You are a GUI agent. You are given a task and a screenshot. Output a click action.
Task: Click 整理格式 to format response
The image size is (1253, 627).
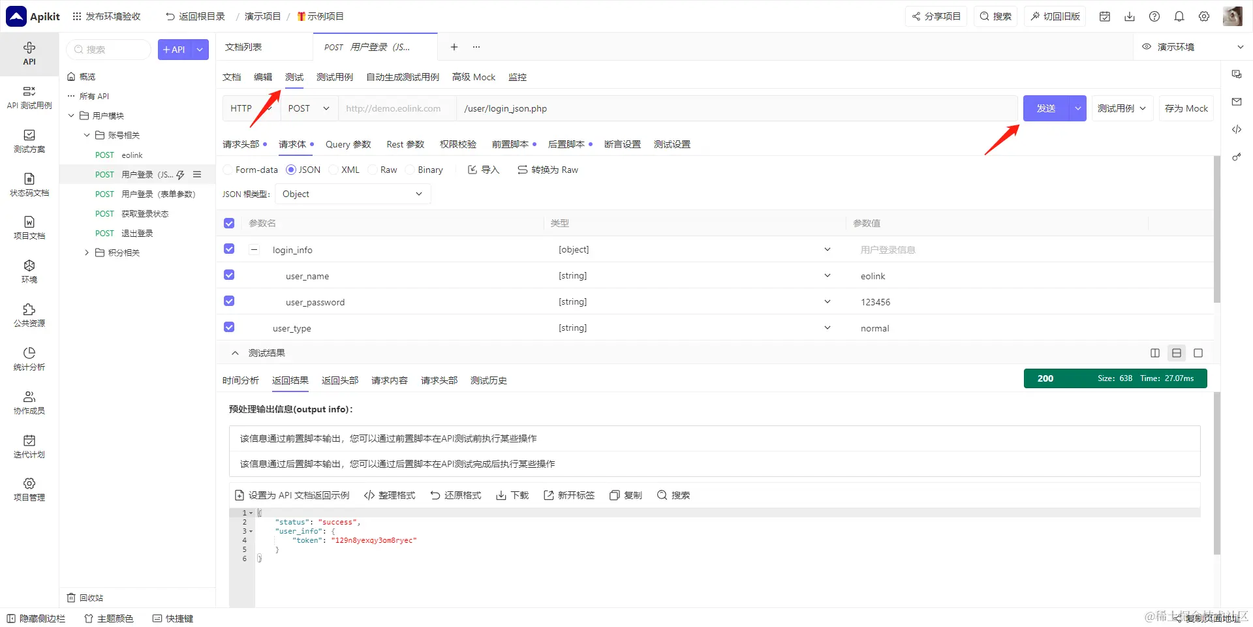pos(390,495)
